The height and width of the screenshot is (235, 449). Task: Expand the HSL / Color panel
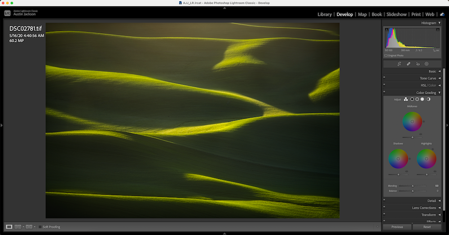[x=440, y=85]
